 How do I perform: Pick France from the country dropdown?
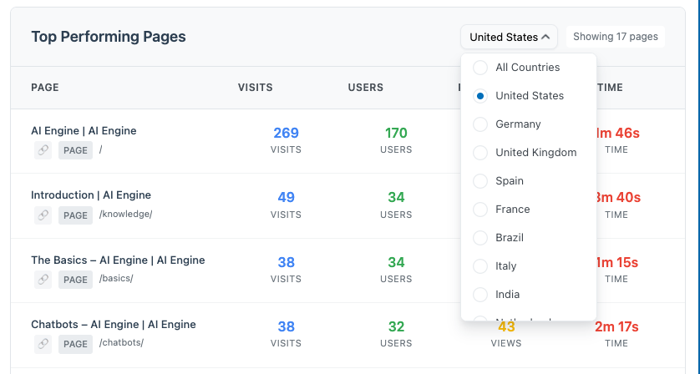tap(480, 210)
